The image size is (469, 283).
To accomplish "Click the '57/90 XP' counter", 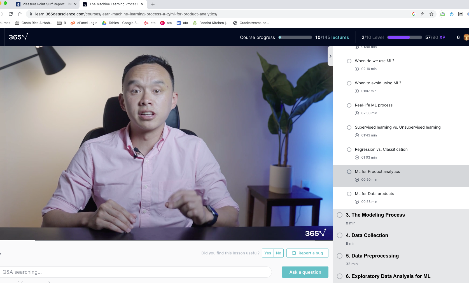I will point(435,37).
